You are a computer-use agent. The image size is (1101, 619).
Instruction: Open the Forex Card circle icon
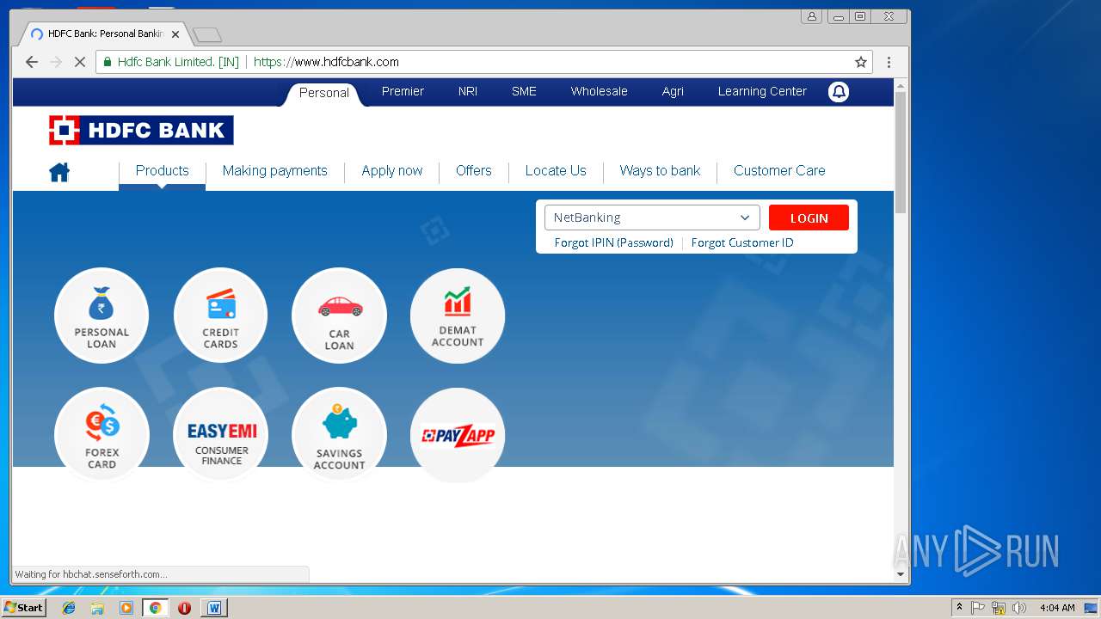click(x=101, y=435)
